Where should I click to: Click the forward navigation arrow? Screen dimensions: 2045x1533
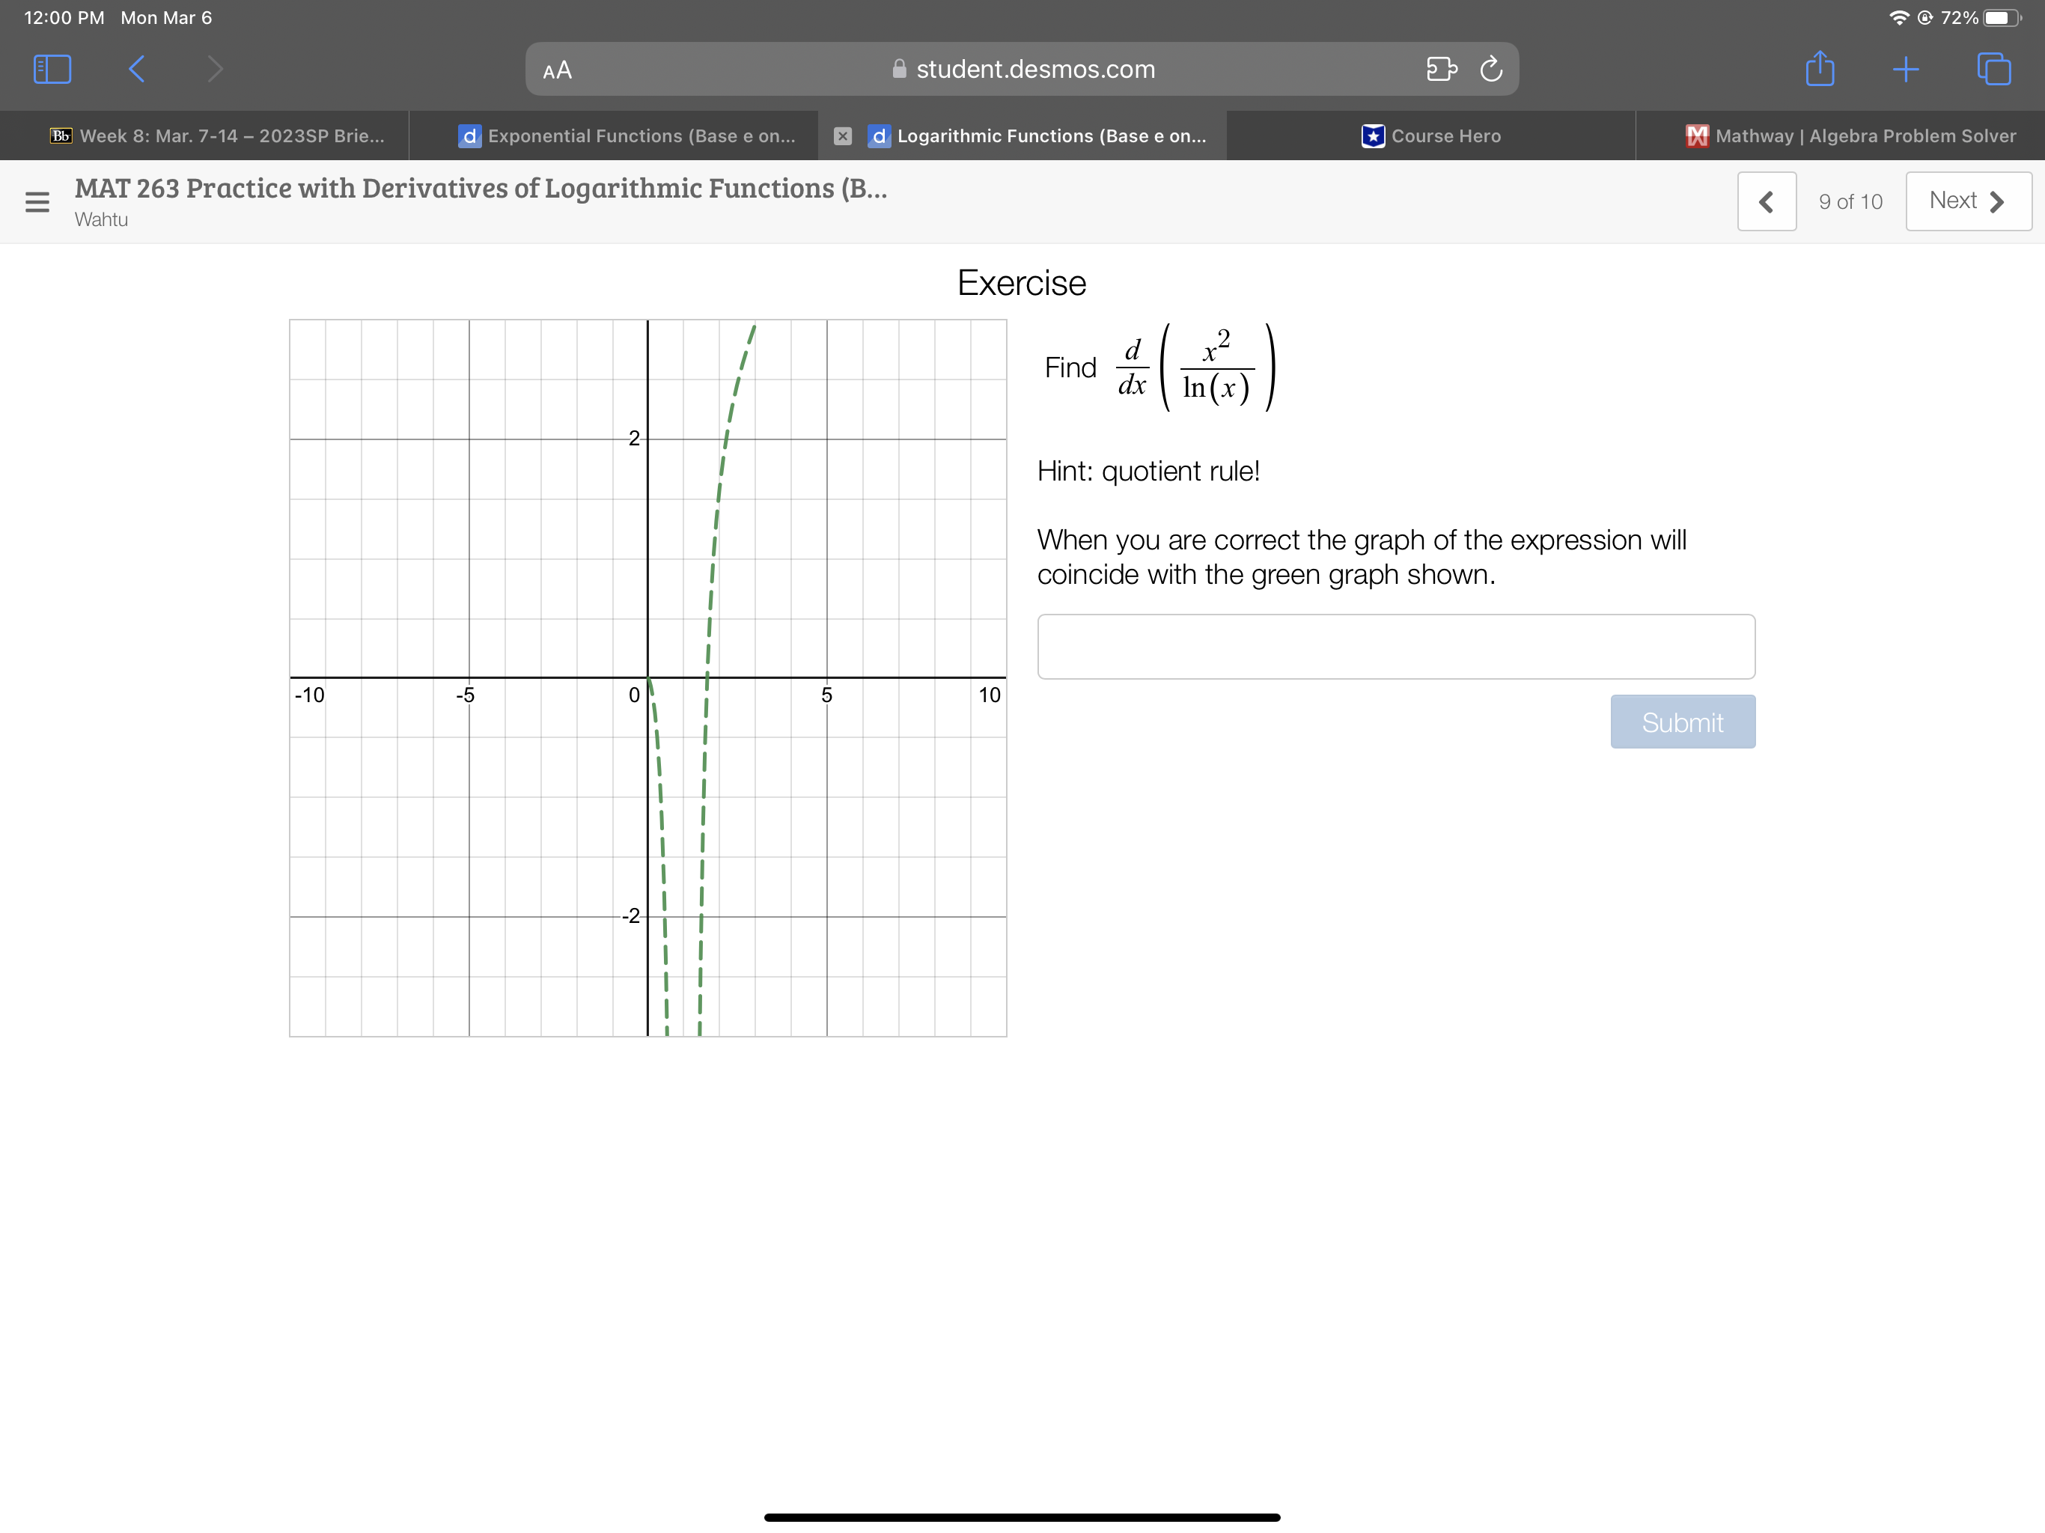pyautogui.click(x=215, y=68)
